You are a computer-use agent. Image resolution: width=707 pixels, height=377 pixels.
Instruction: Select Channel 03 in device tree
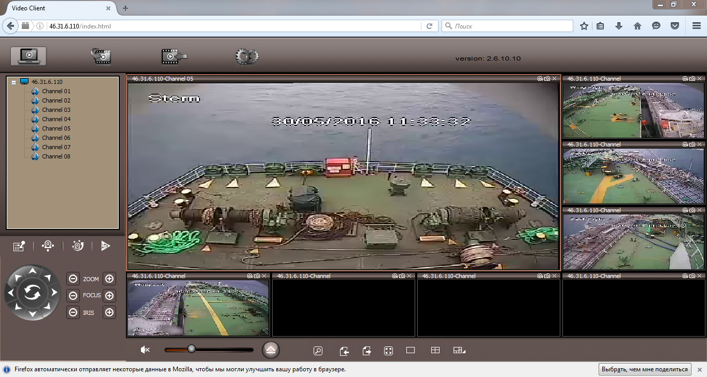[x=56, y=110]
